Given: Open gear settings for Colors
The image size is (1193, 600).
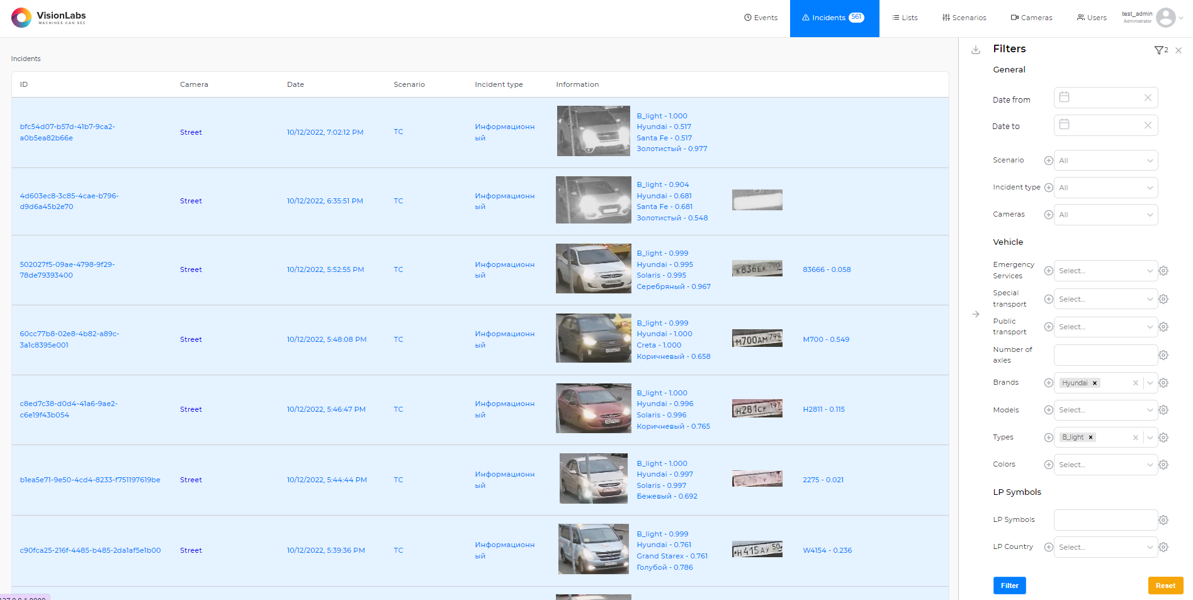Looking at the screenshot, I should [x=1163, y=465].
